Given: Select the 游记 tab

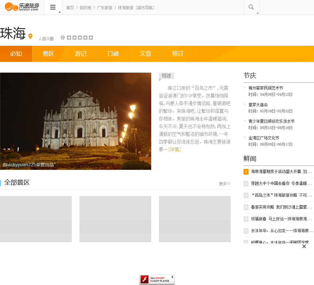Looking at the screenshot, I should pos(81,53).
